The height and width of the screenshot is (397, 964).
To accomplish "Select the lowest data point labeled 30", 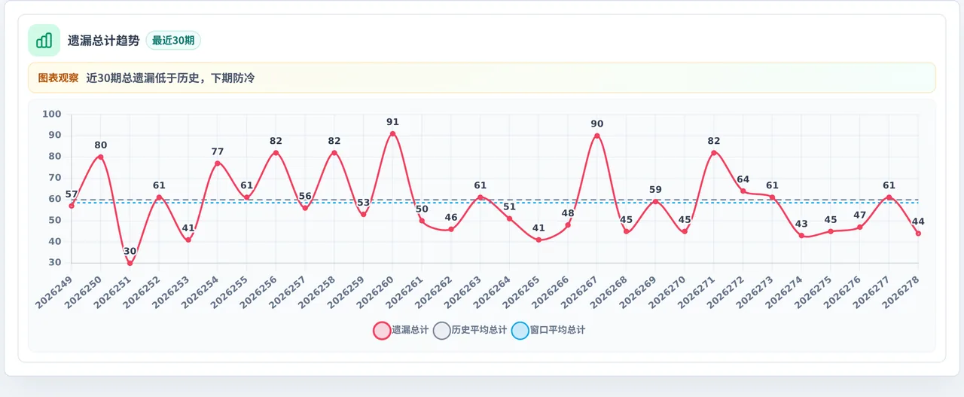I will pyautogui.click(x=130, y=263).
